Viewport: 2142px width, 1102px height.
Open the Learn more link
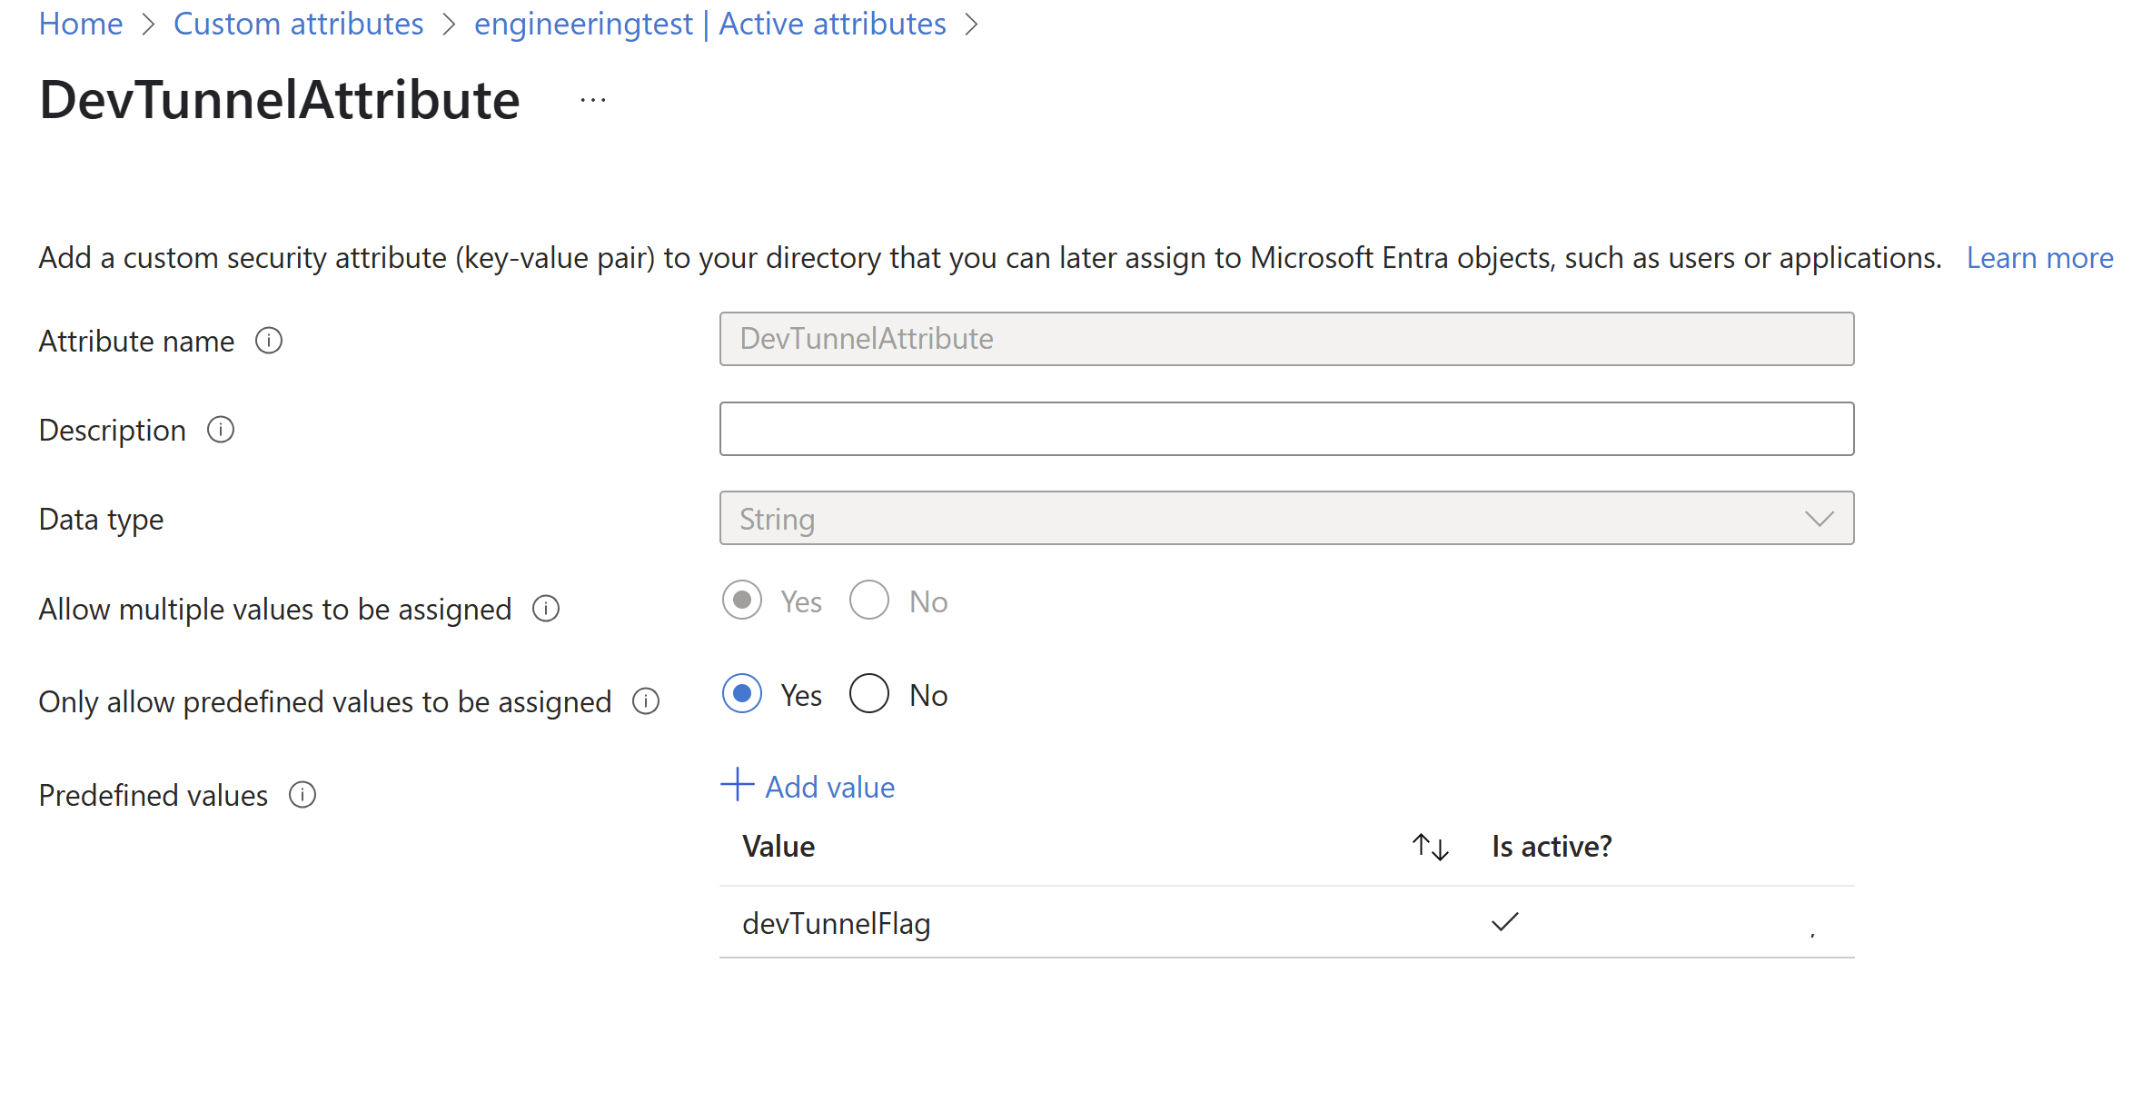[x=2040, y=258]
